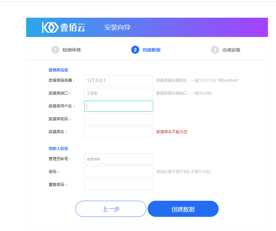Select the 完成安装 step label
This screenshot has height=231, width=276.
tap(231, 50)
